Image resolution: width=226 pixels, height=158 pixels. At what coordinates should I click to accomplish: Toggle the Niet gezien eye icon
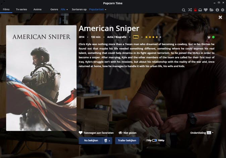click(120, 133)
